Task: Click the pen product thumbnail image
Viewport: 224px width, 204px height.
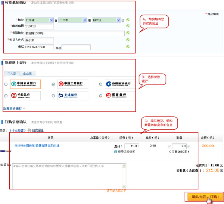Action: point(6,151)
